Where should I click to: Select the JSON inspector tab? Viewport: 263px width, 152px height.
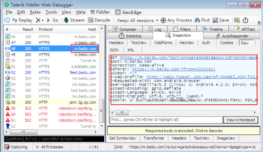pos(114,50)
